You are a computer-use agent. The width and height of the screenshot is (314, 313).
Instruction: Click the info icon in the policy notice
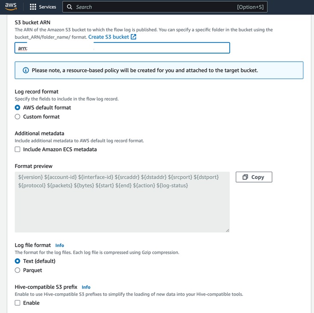26,70
